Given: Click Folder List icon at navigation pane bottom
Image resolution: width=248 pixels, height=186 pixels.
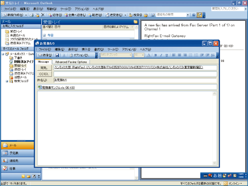Looking at the screenshot, I should click(x=28, y=176).
